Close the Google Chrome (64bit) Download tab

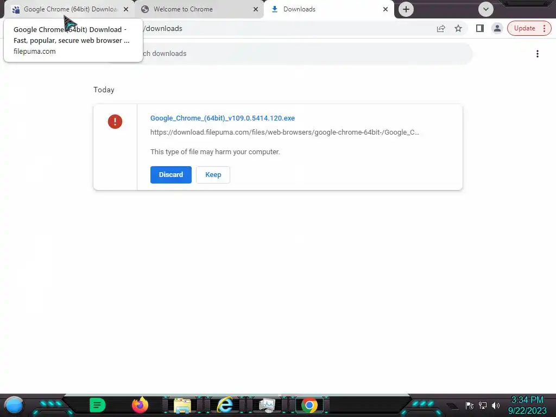(x=126, y=9)
